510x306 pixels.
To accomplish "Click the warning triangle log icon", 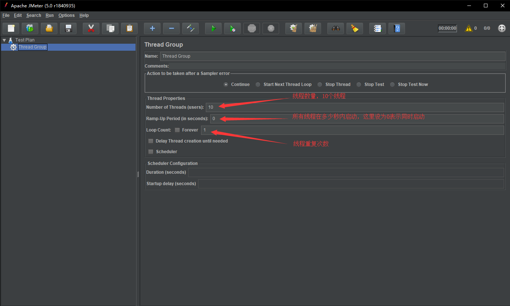I will point(468,28).
